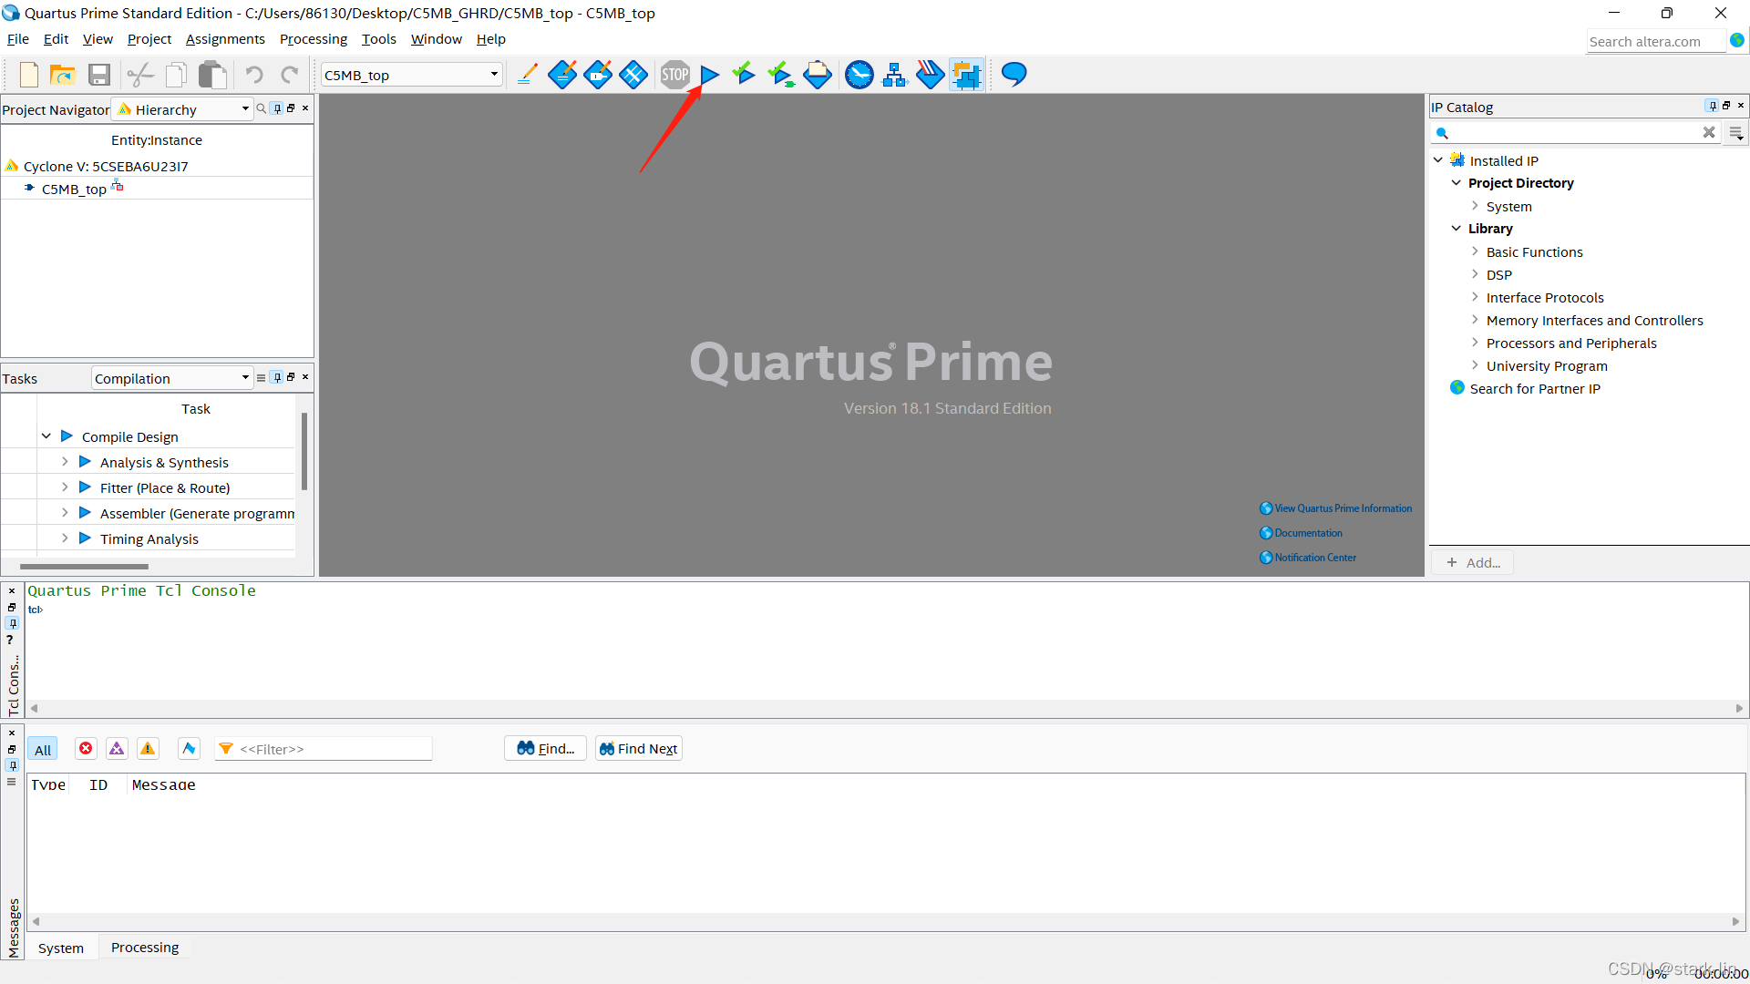Expand the Memory Interfaces and Controllers category

1475,320
